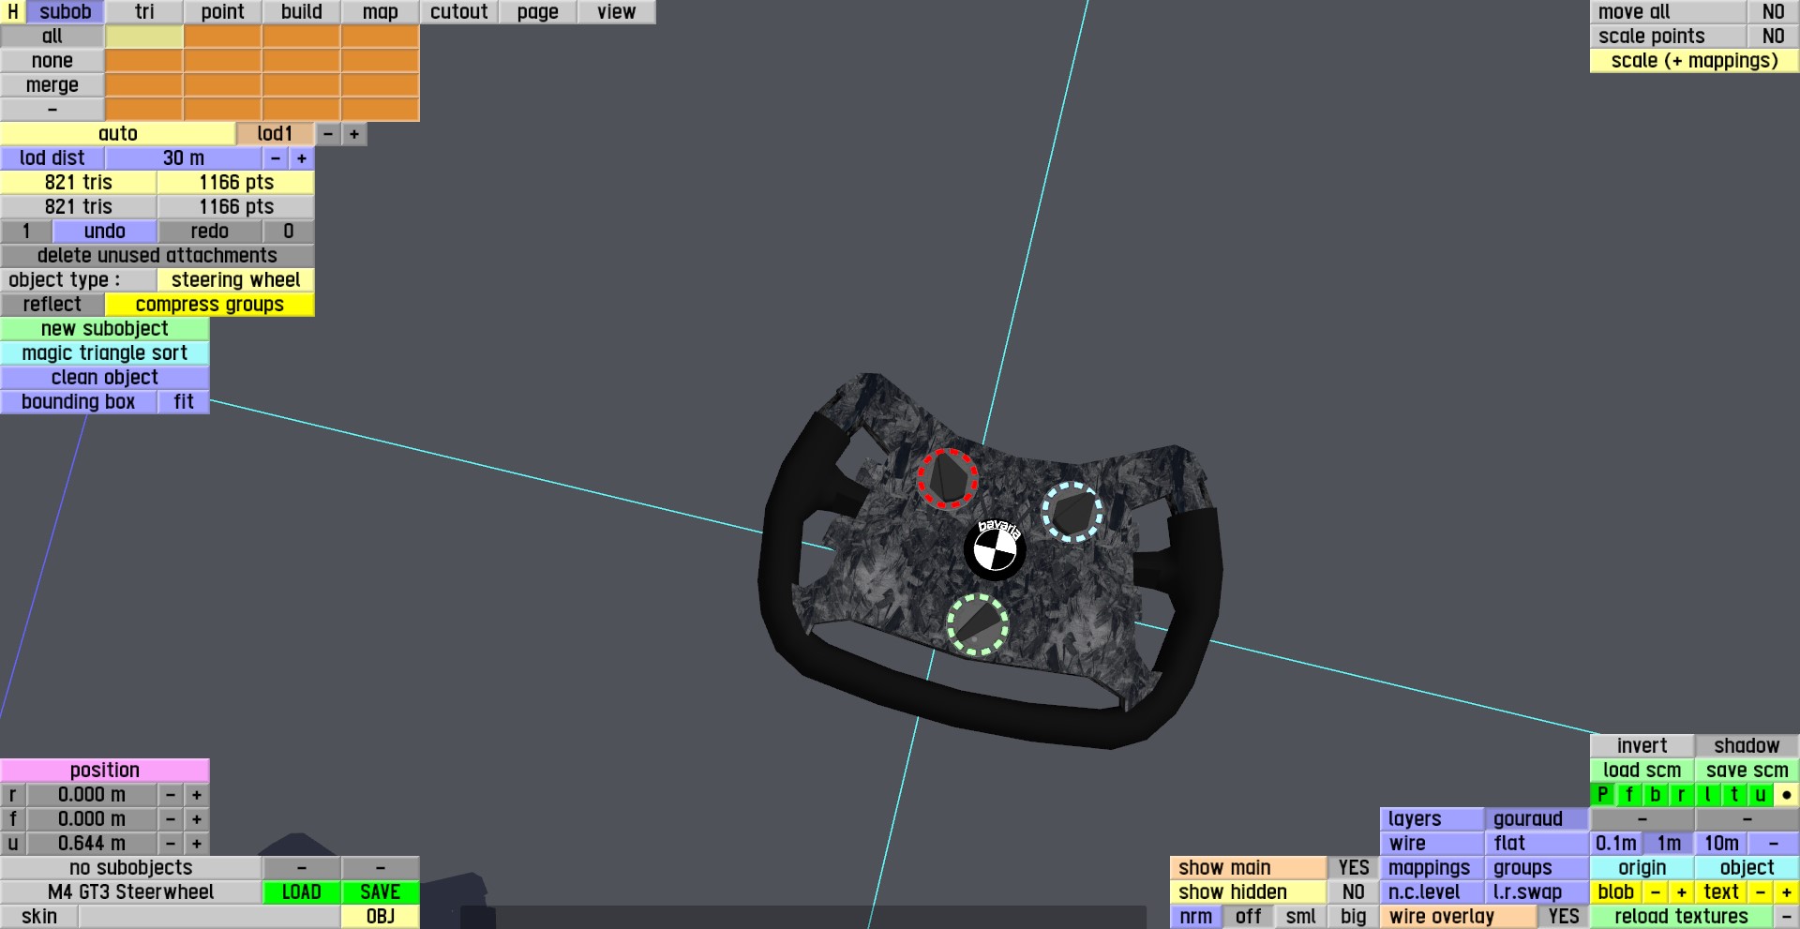The width and height of the screenshot is (1800, 929).
Task: Toggle wire overlay YES setting
Action: 1564,917
